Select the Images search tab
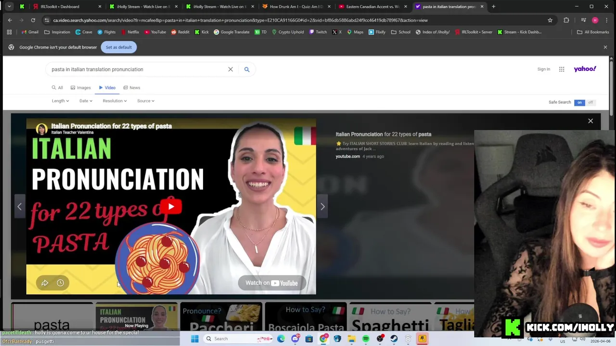Image resolution: width=616 pixels, height=346 pixels. [80, 87]
